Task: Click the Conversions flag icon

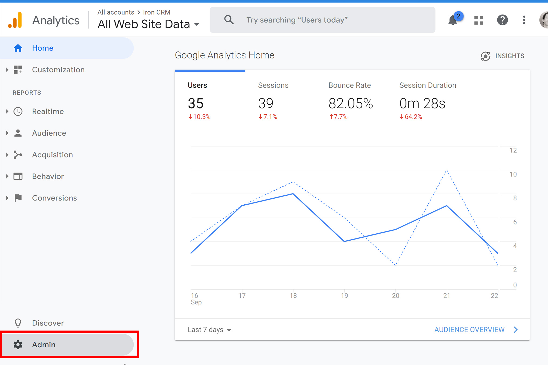Action: pos(18,198)
